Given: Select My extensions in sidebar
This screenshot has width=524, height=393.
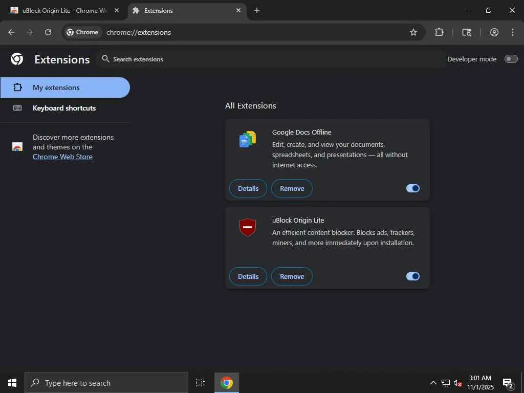Looking at the screenshot, I should click(65, 88).
